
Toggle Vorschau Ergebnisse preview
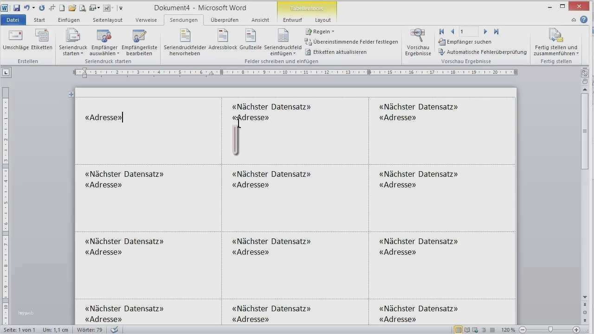[418, 43]
